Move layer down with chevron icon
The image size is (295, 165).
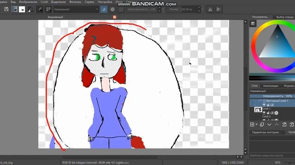tap(269, 124)
